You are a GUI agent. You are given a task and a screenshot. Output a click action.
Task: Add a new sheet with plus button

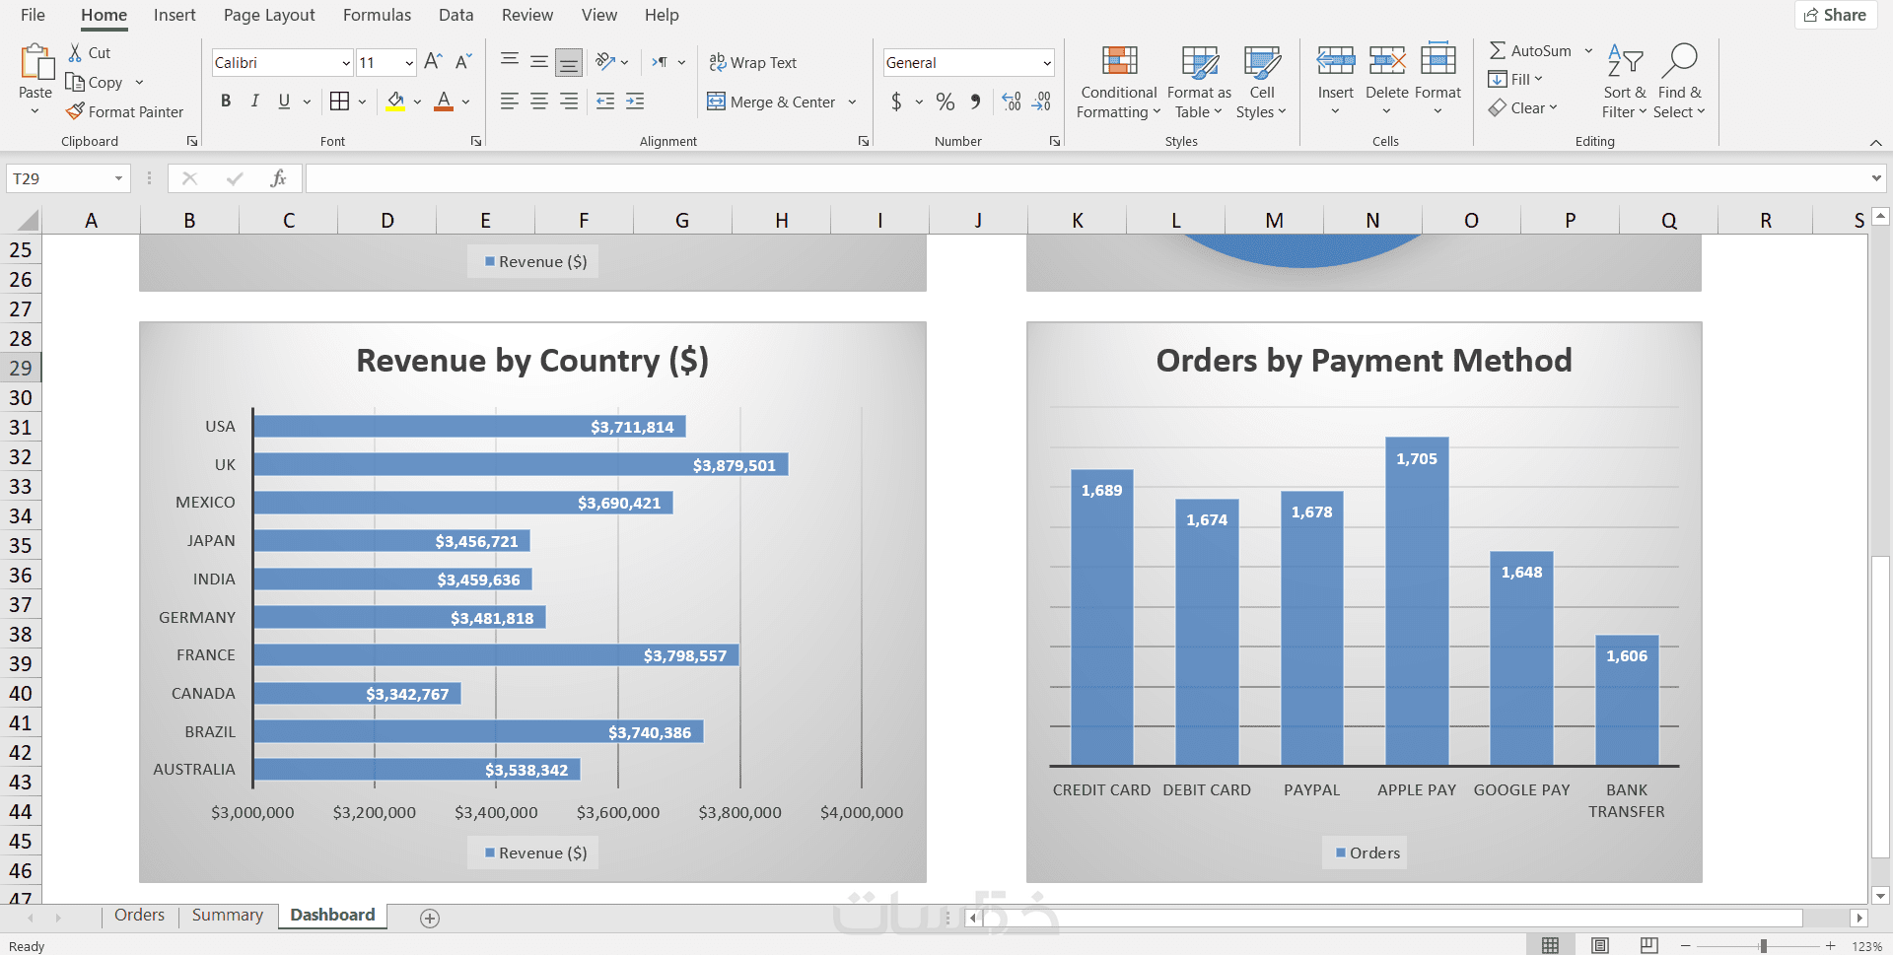(430, 918)
